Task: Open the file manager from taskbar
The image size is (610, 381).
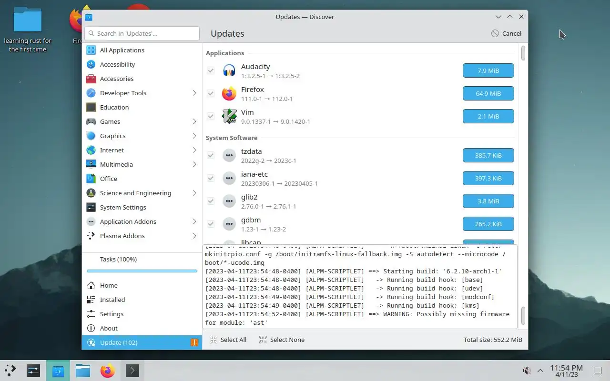Action: click(x=83, y=371)
